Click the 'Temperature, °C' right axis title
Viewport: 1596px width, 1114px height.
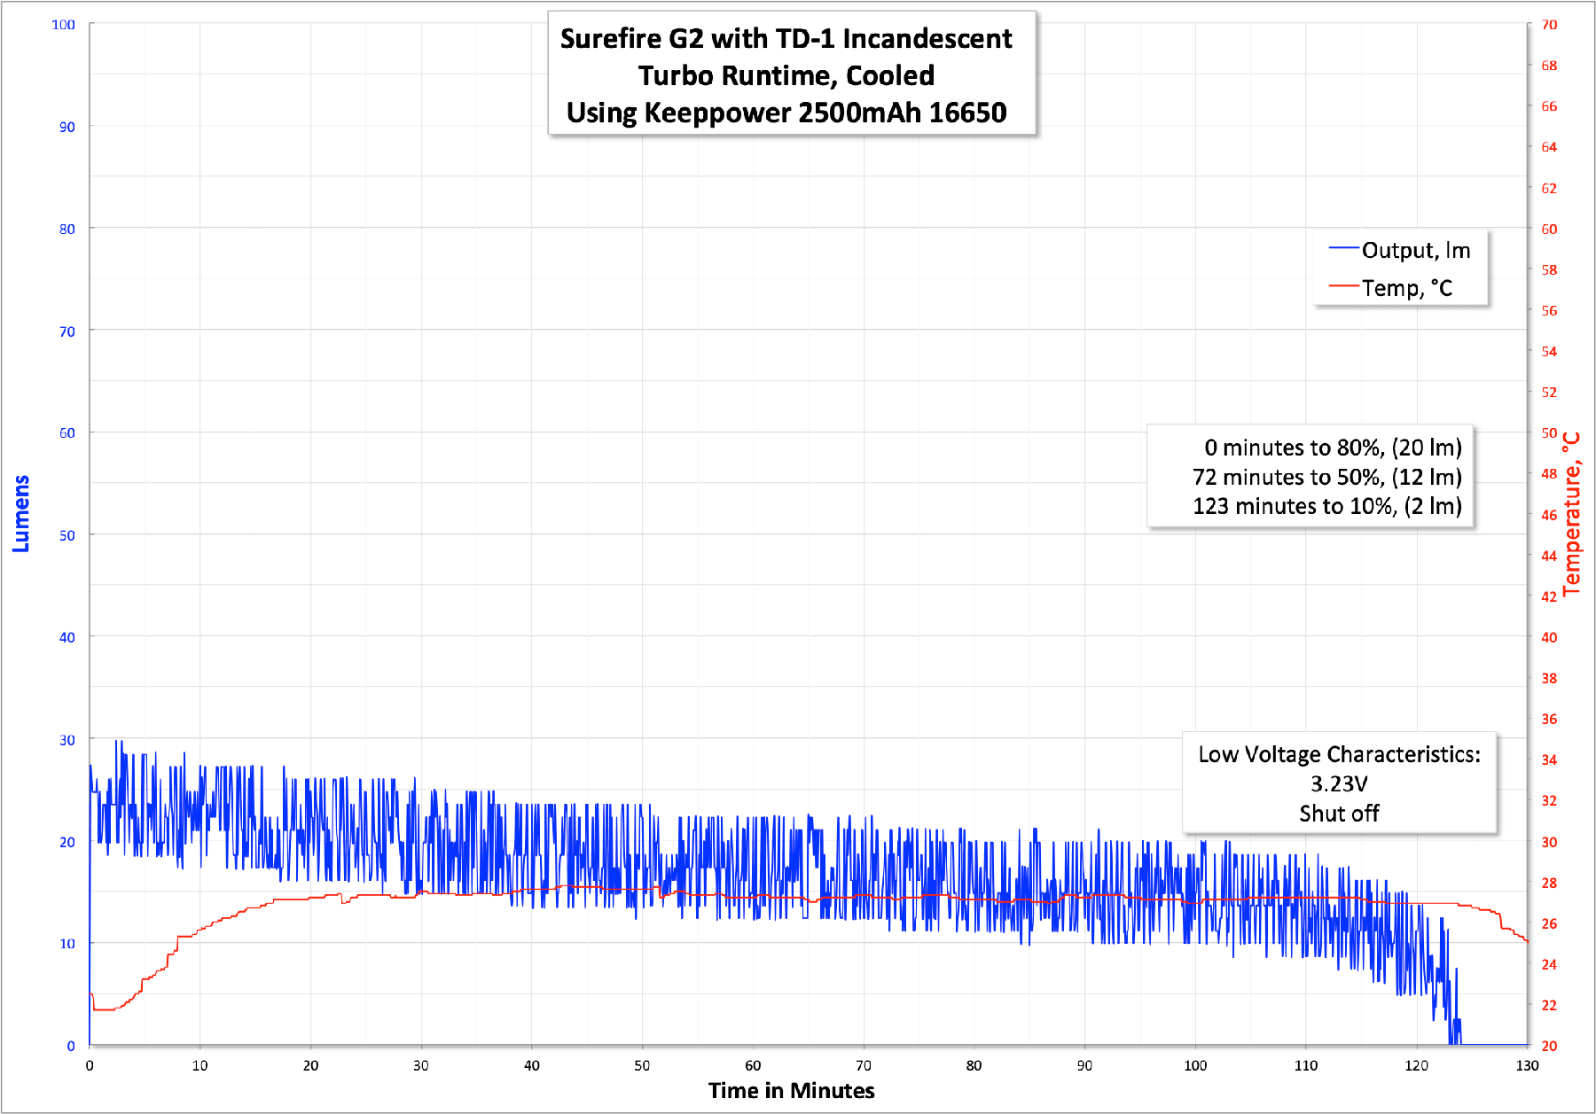click(1571, 514)
